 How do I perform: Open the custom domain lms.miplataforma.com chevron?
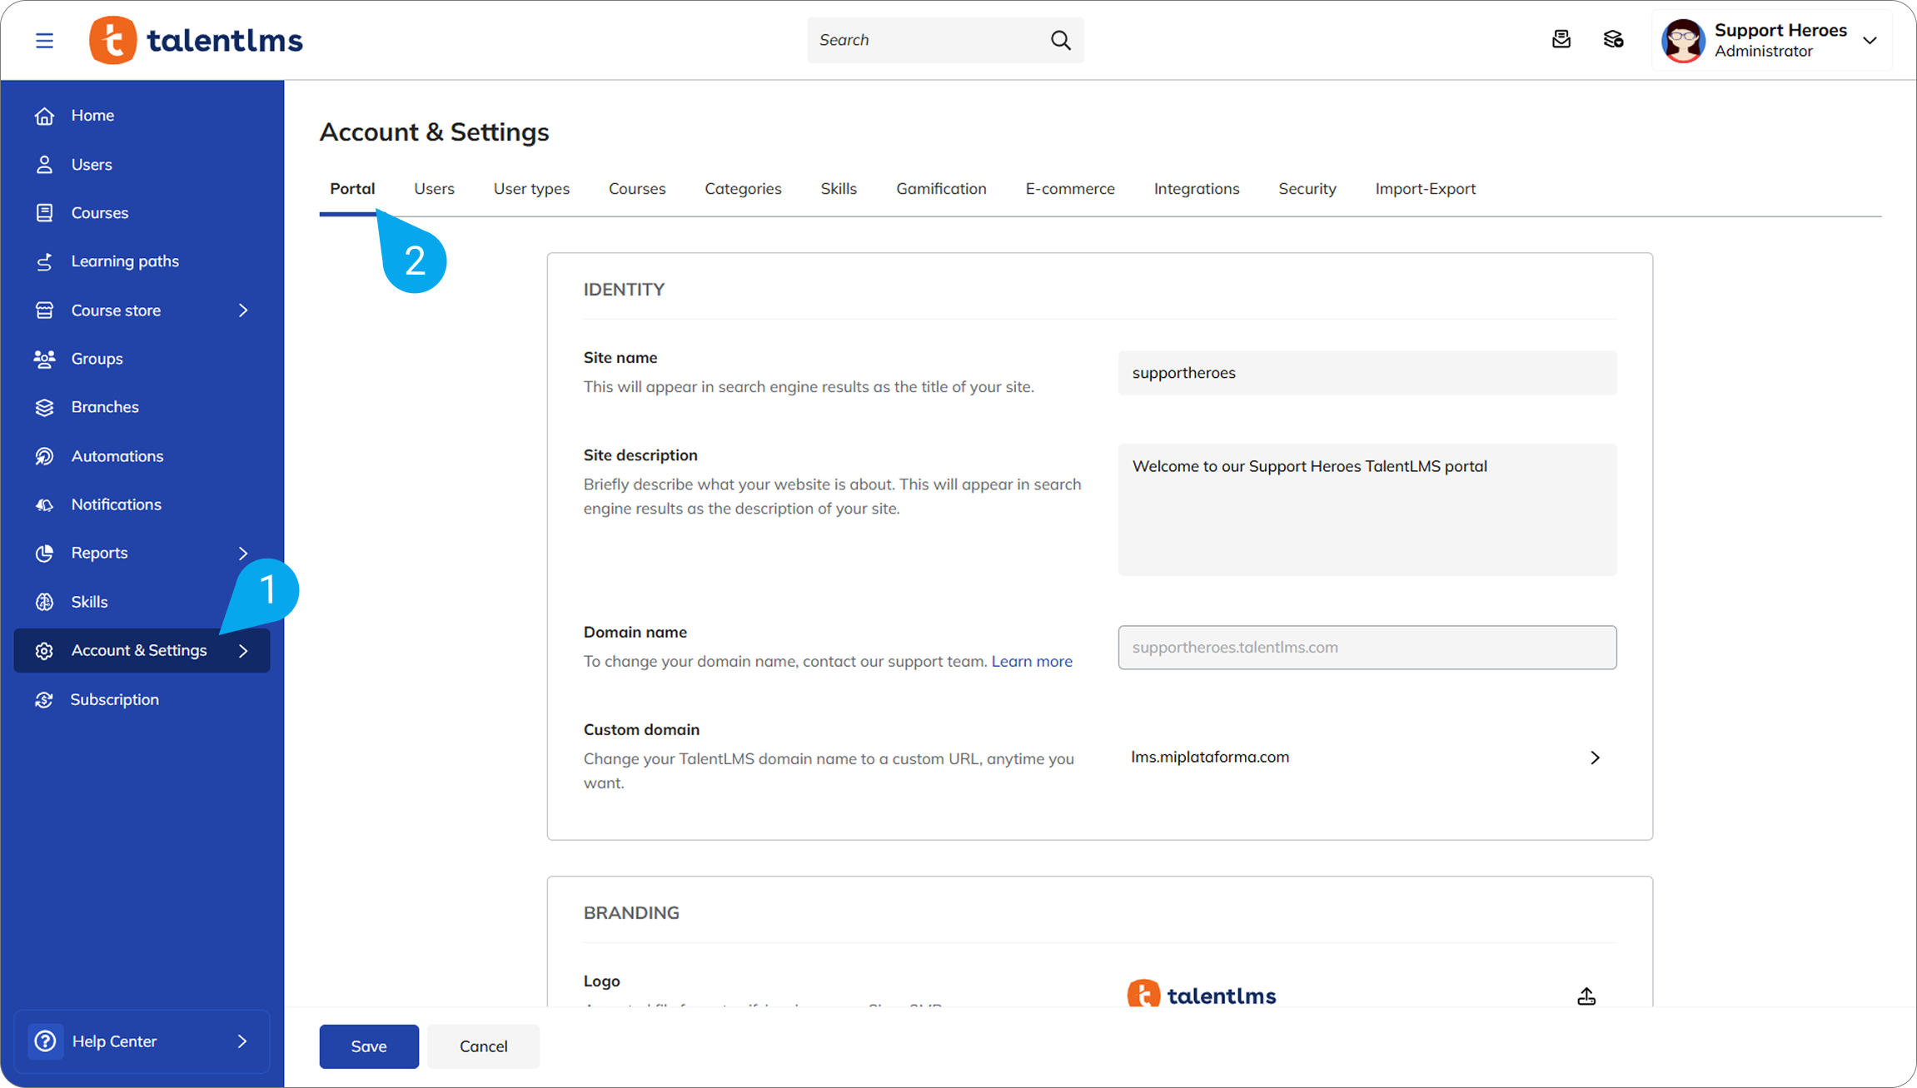[x=1595, y=758]
